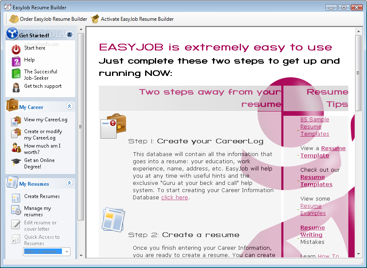This screenshot has height=268, width=367.
Task: Open the Resume Writing link
Action: click(x=312, y=231)
